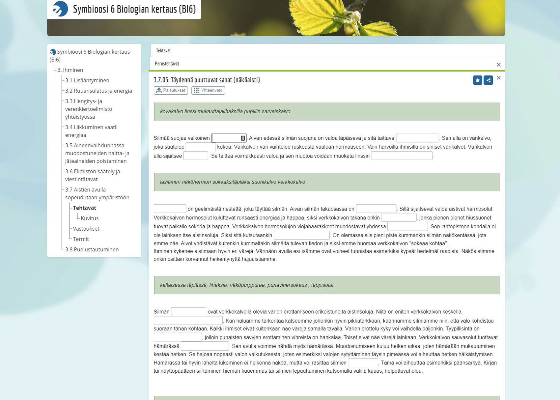Click the favorite star icon button
The image size is (560, 400).
(477, 80)
